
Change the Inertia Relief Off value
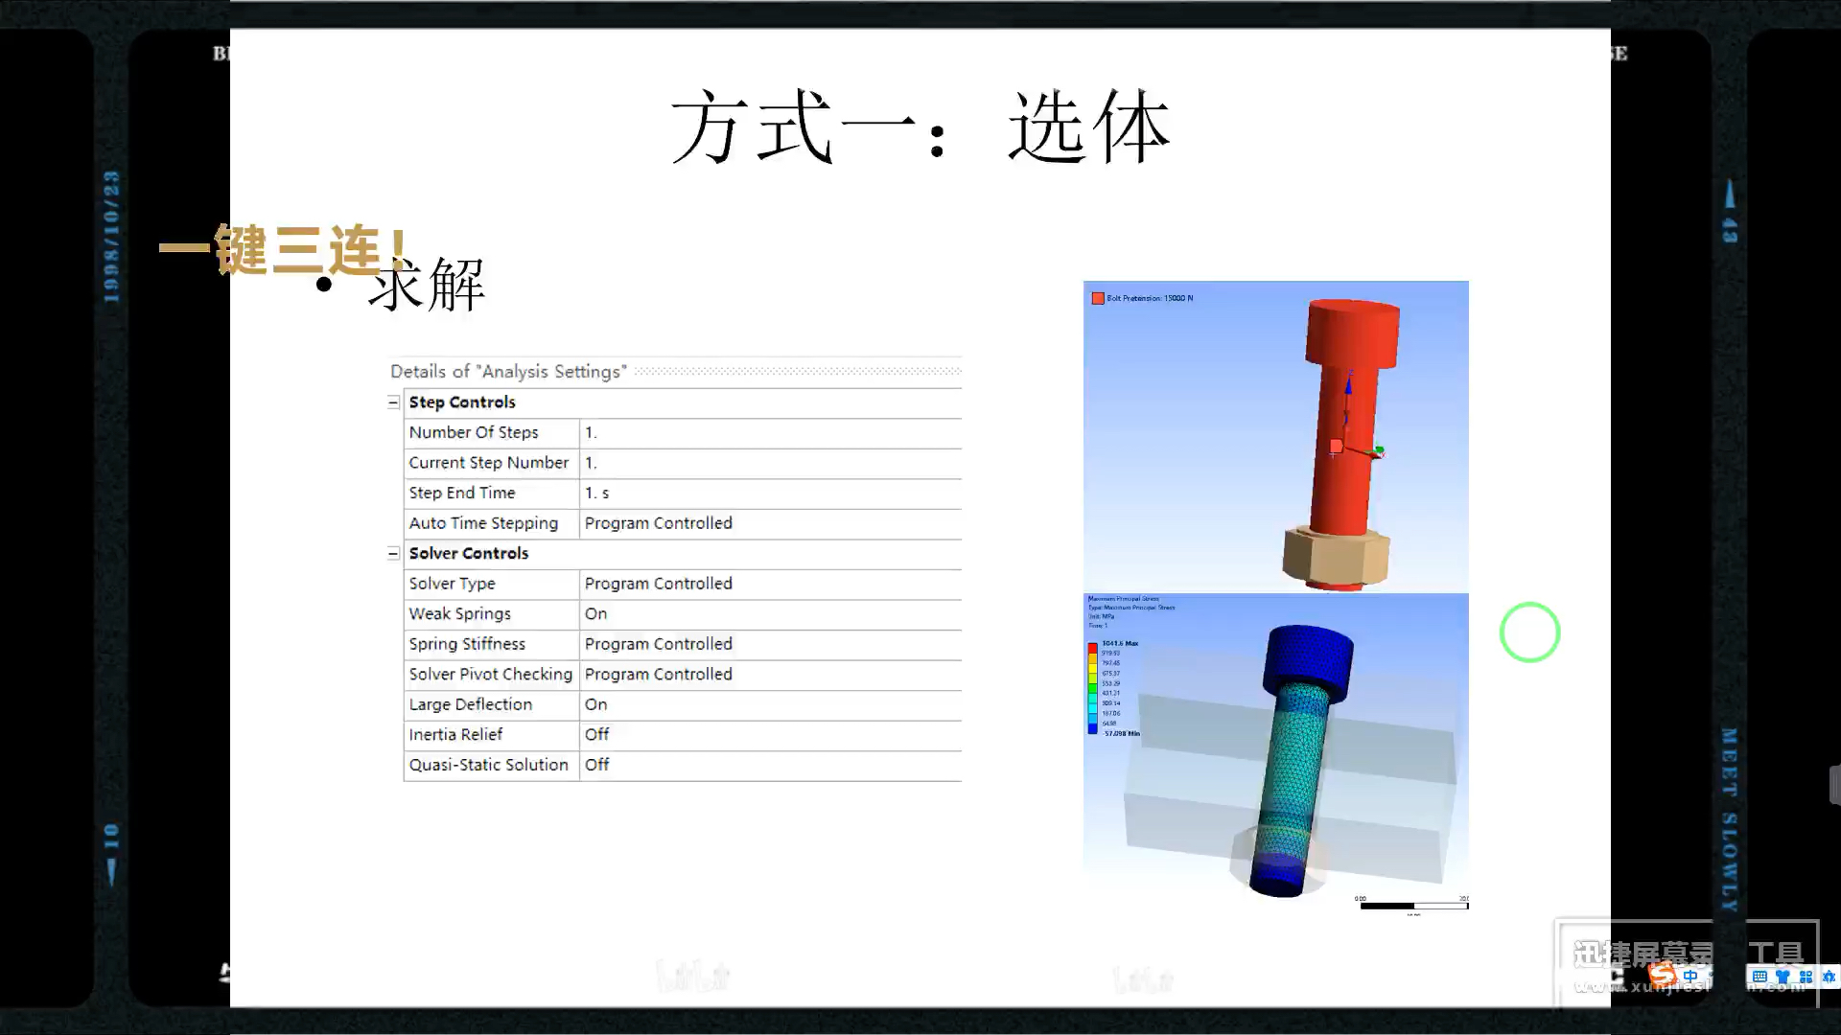coord(771,735)
